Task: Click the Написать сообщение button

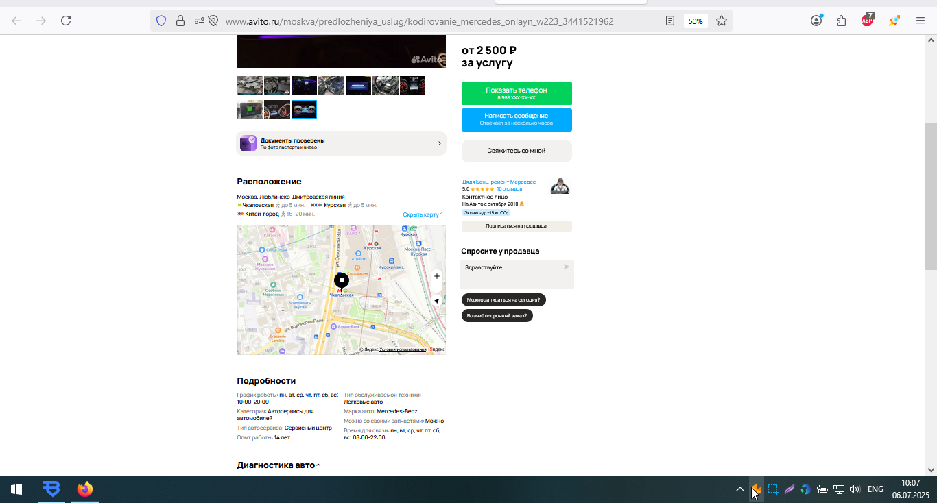Action: (x=517, y=119)
